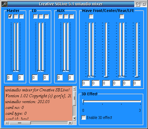148x129 pixels.
Task: Tick the third AUX checkbox
Action: pos(72,16)
